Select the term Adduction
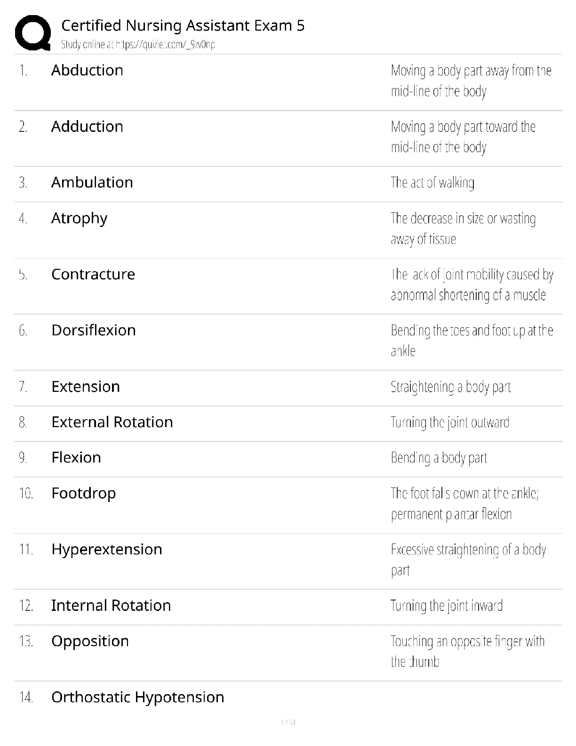 coord(87,126)
